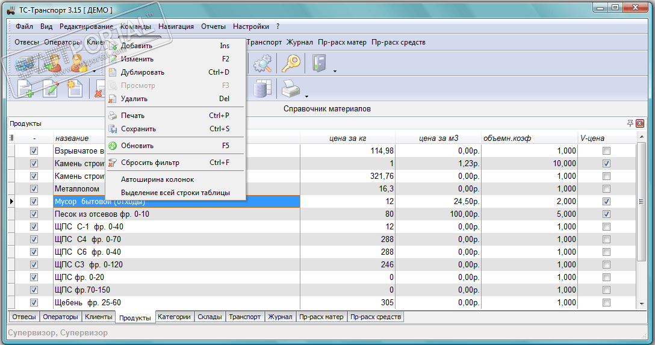This screenshot has height=345, width=655.
Task: Open dropdown arrow next to printer icon
Action: [x=306, y=96]
